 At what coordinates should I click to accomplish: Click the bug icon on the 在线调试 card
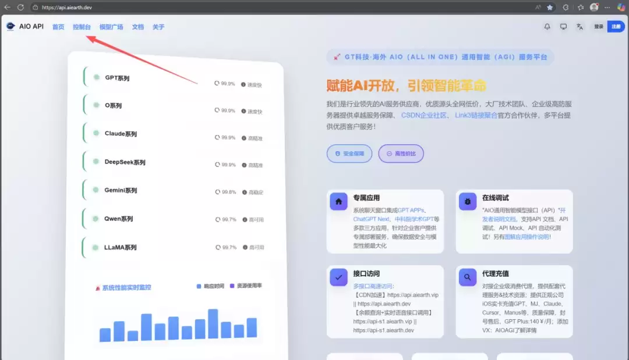point(468,201)
